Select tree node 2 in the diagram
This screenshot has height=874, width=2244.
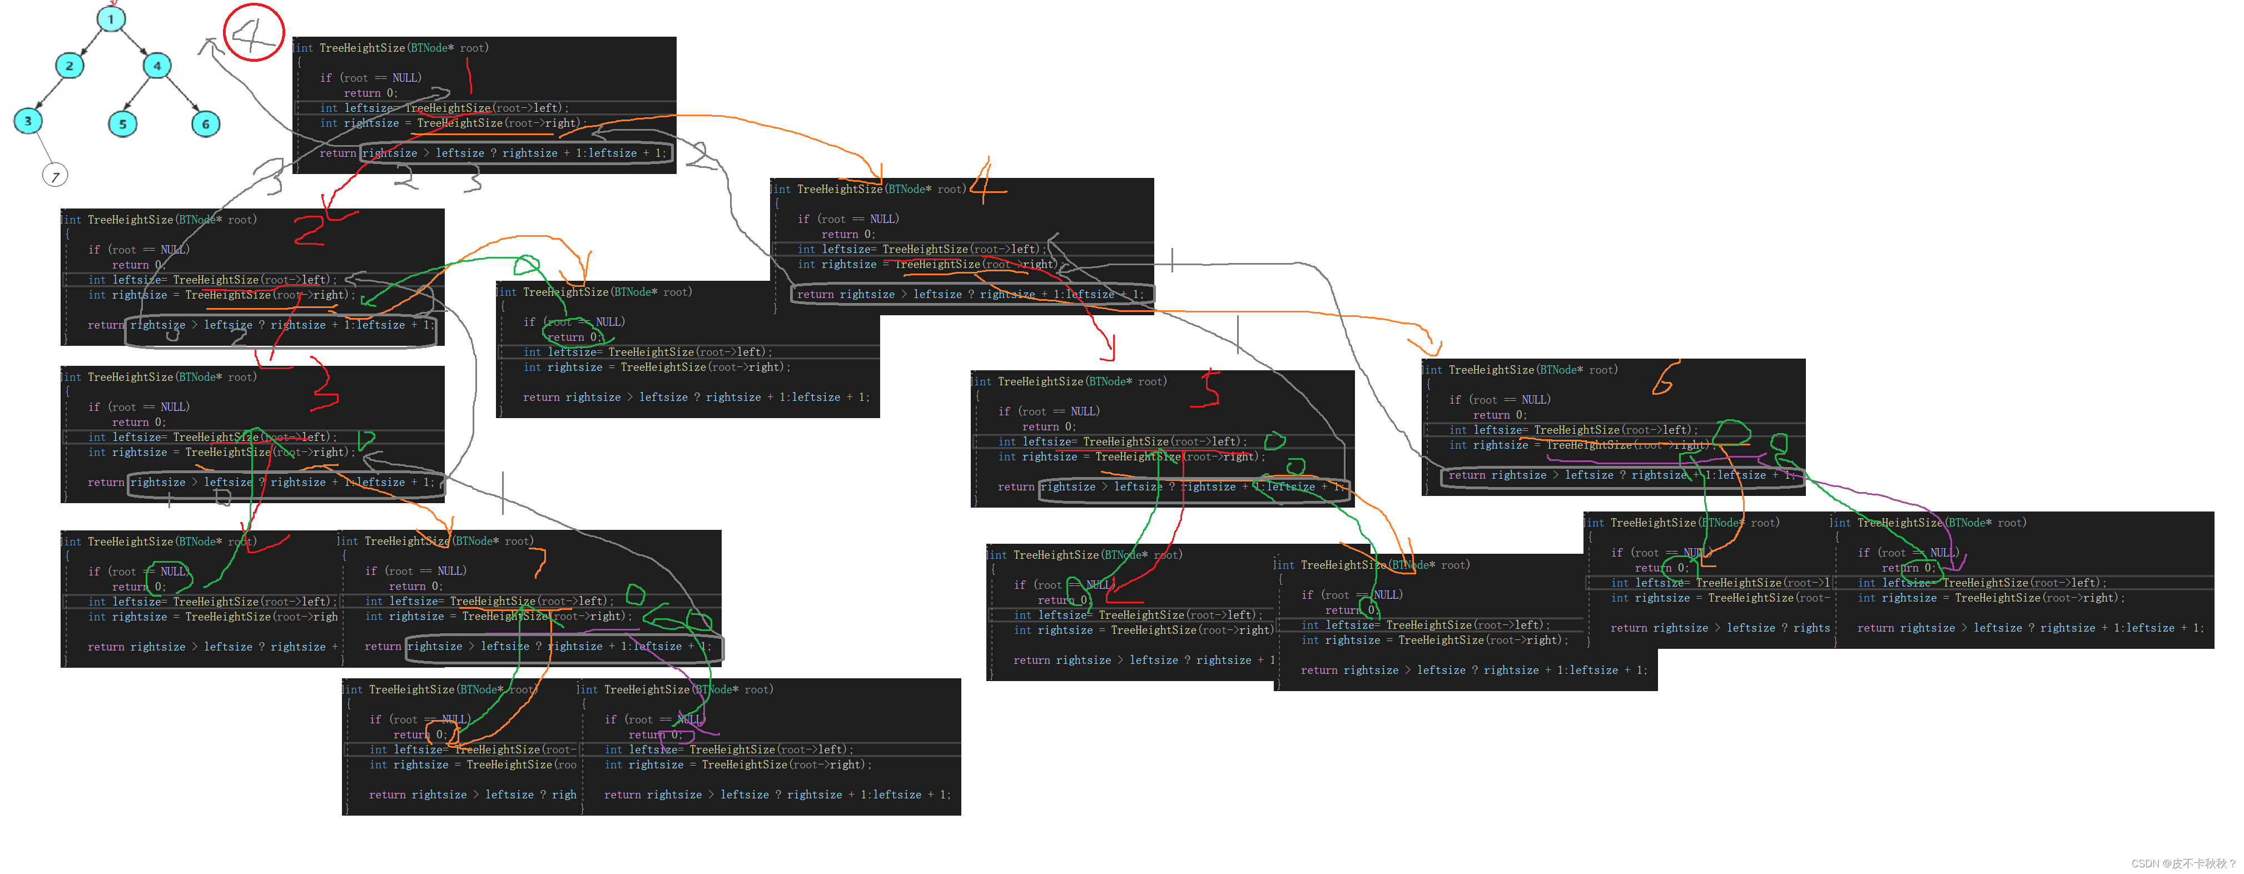(x=69, y=66)
